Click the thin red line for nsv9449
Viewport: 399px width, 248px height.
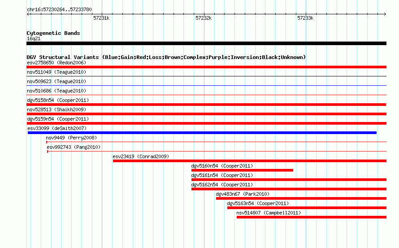[216, 142]
